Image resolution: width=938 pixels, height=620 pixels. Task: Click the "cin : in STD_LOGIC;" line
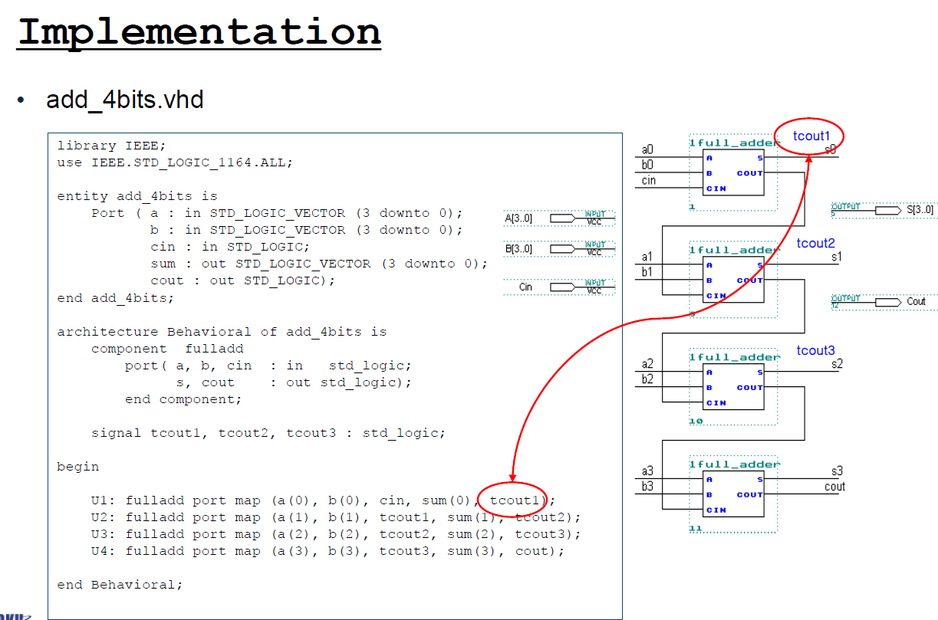[x=230, y=247]
